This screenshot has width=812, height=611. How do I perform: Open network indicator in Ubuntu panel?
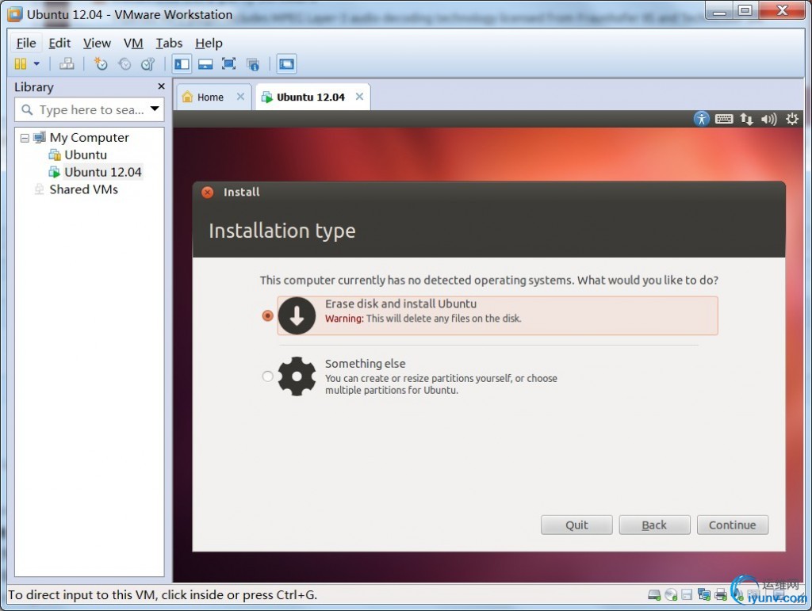pyautogui.click(x=746, y=119)
